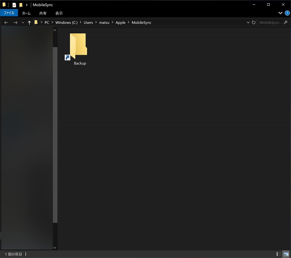Click the navigation pane scroll down arrow
The width and height of the screenshot is (291, 258).
(x=55, y=247)
